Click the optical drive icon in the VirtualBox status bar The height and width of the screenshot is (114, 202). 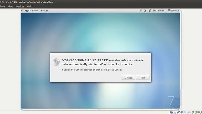175,112
